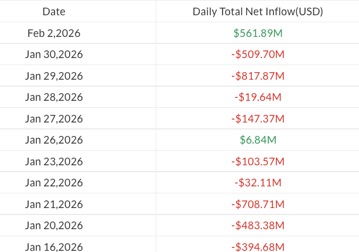Click the $561.89M inflow value
The width and height of the screenshot is (359, 252).
258,33
